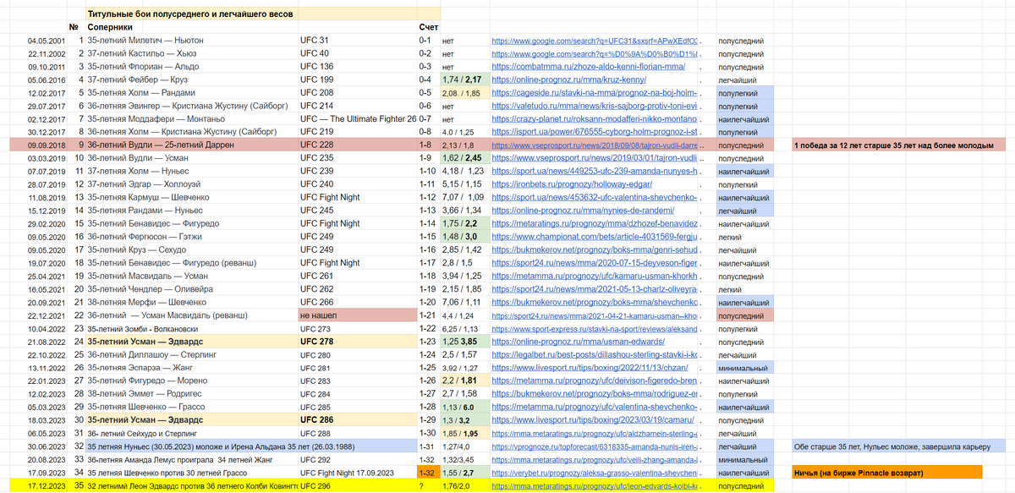Image resolution: width=1015 pixels, height=493 pixels.
Task: Click the '№' column header
Action: tap(74, 27)
